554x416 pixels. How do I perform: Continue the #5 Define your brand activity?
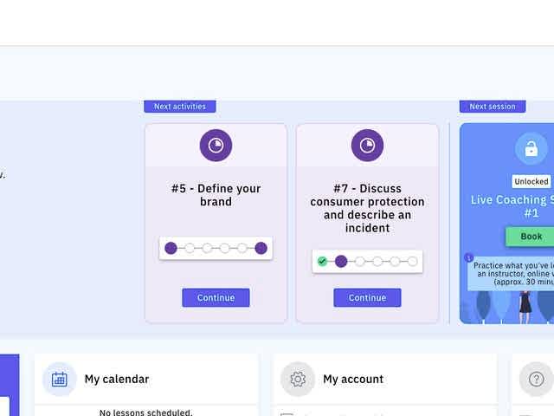[216, 298]
